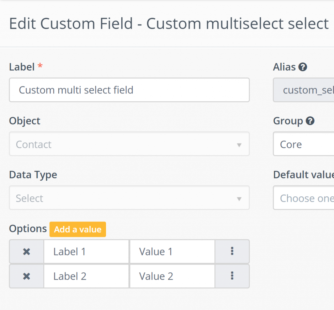Click the Group help question-mark icon
The height and width of the screenshot is (310, 334).
point(310,121)
